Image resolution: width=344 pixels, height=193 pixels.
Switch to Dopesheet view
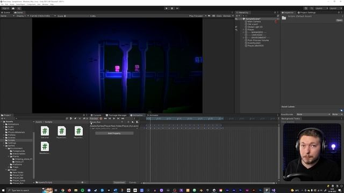click(119, 182)
